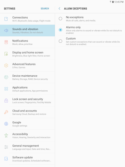125x167 pixels.
Task: Tap the Advanced features gear icon
Action: pyautogui.click(x=6, y=66)
